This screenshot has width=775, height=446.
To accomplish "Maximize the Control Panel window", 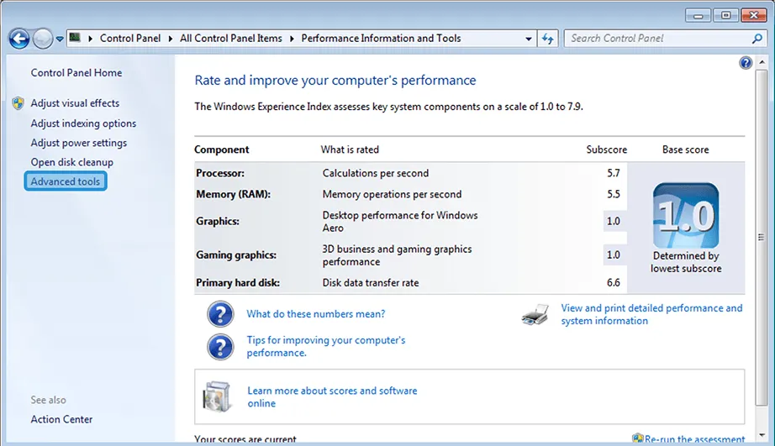I will (725, 15).
